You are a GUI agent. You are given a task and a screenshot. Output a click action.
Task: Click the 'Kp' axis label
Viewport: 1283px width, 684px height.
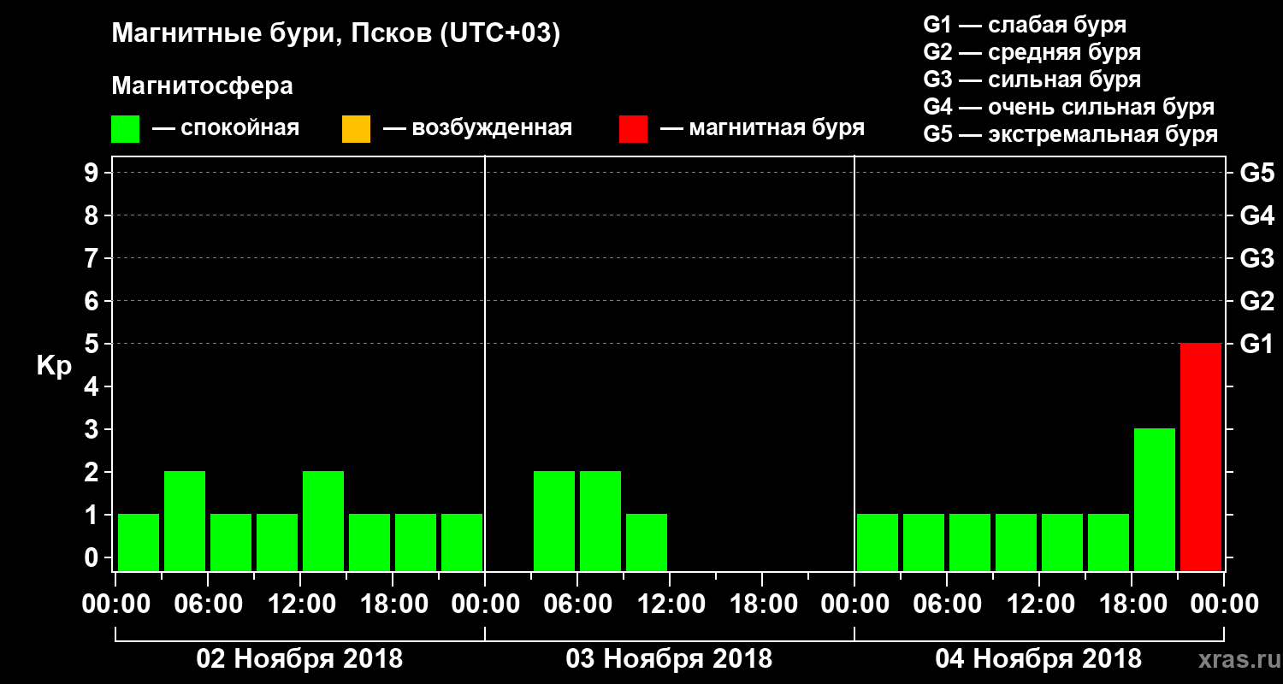coord(54,367)
